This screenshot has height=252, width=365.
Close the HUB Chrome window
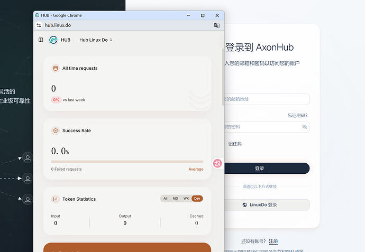217,15
